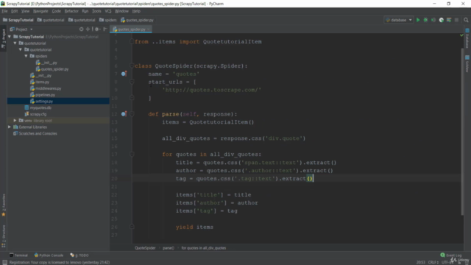Open the TODO tool window
The width and height of the screenshot is (471, 265).
click(79, 255)
